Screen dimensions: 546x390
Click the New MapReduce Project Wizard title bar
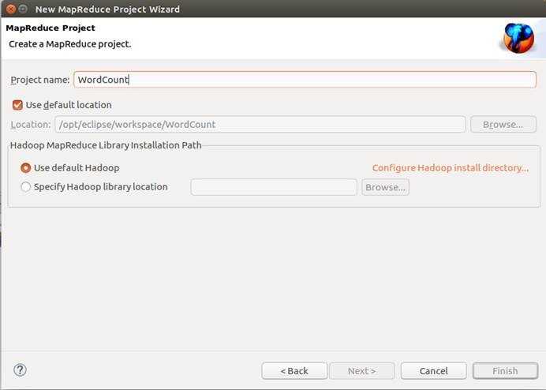click(107, 9)
